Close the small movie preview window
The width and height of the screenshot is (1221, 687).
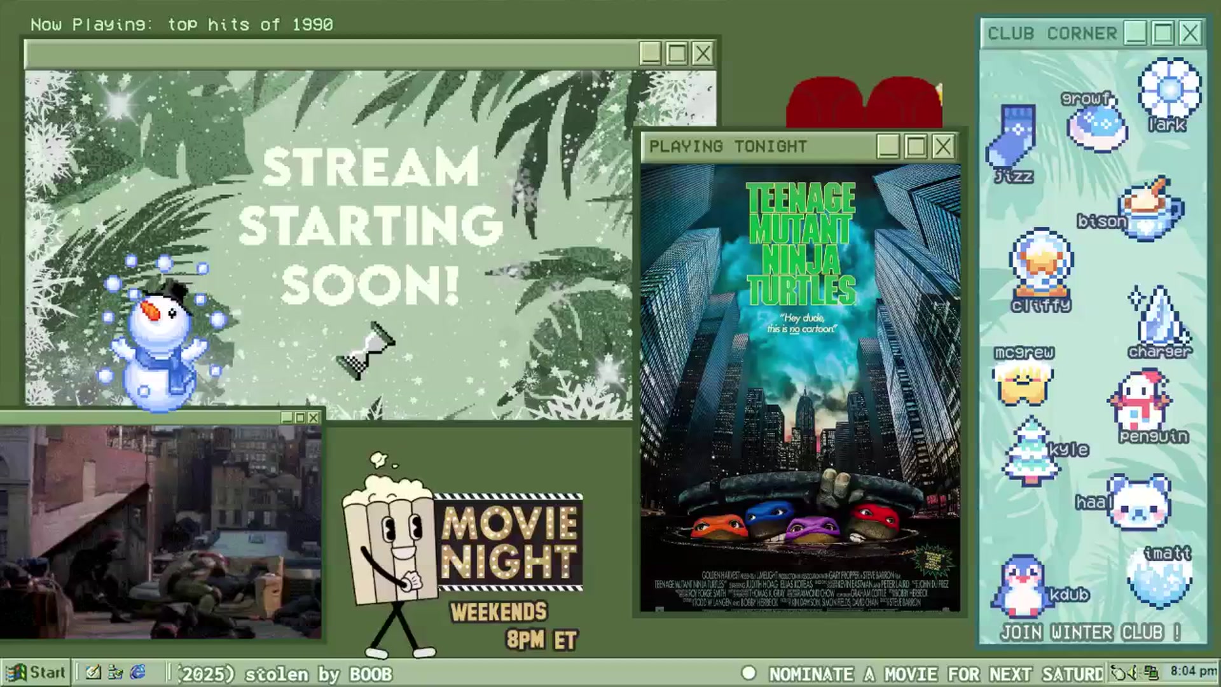(x=313, y=418)
